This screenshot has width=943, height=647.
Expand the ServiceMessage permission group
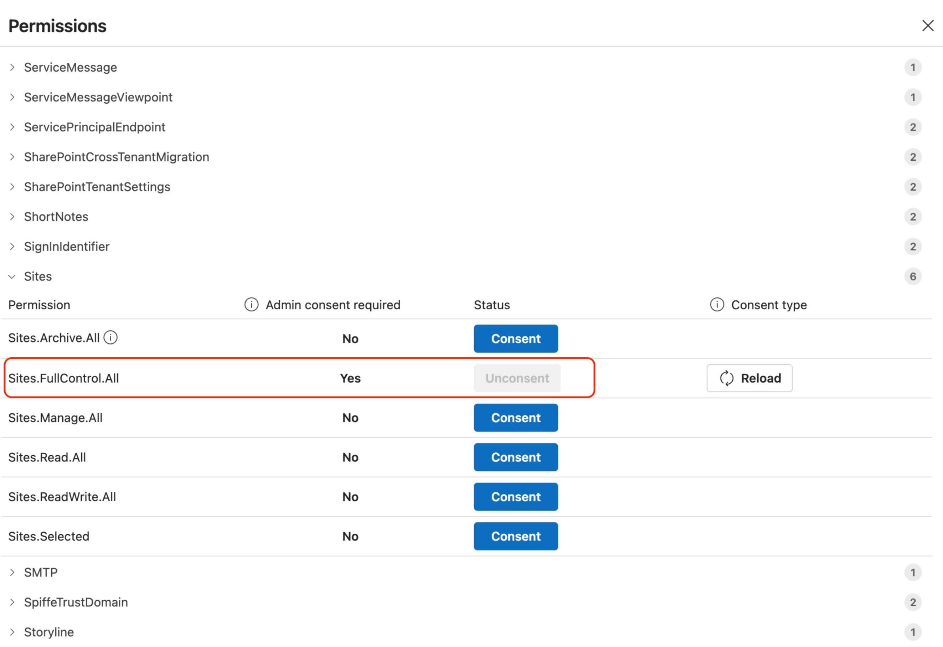tap(12, 67)
